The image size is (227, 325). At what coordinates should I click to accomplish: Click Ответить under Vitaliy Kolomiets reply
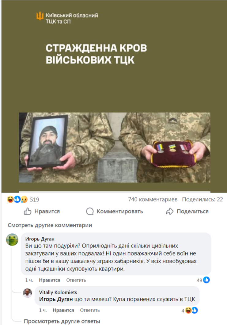click(90, 310)
